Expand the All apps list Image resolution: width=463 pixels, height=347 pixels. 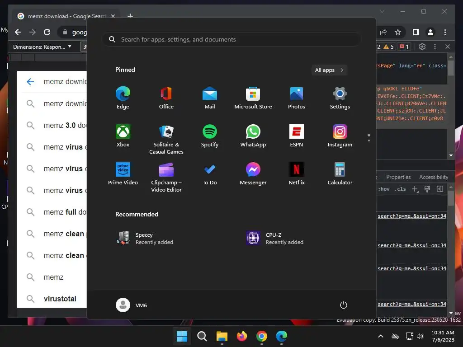pyautogui.click(x=329, y=70)
